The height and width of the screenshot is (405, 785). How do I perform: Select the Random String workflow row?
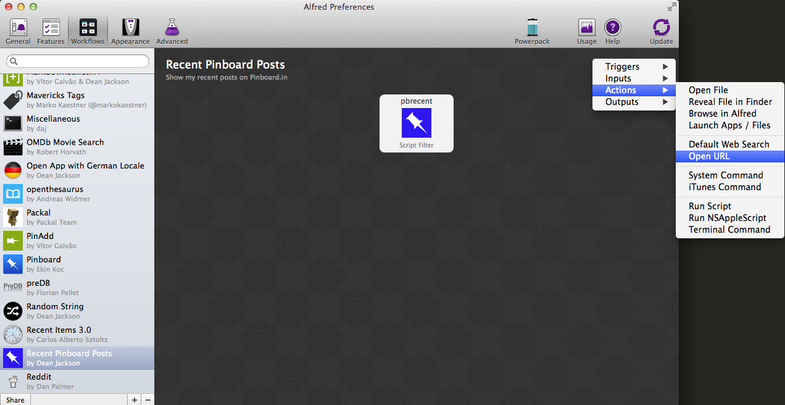(77, 311)
